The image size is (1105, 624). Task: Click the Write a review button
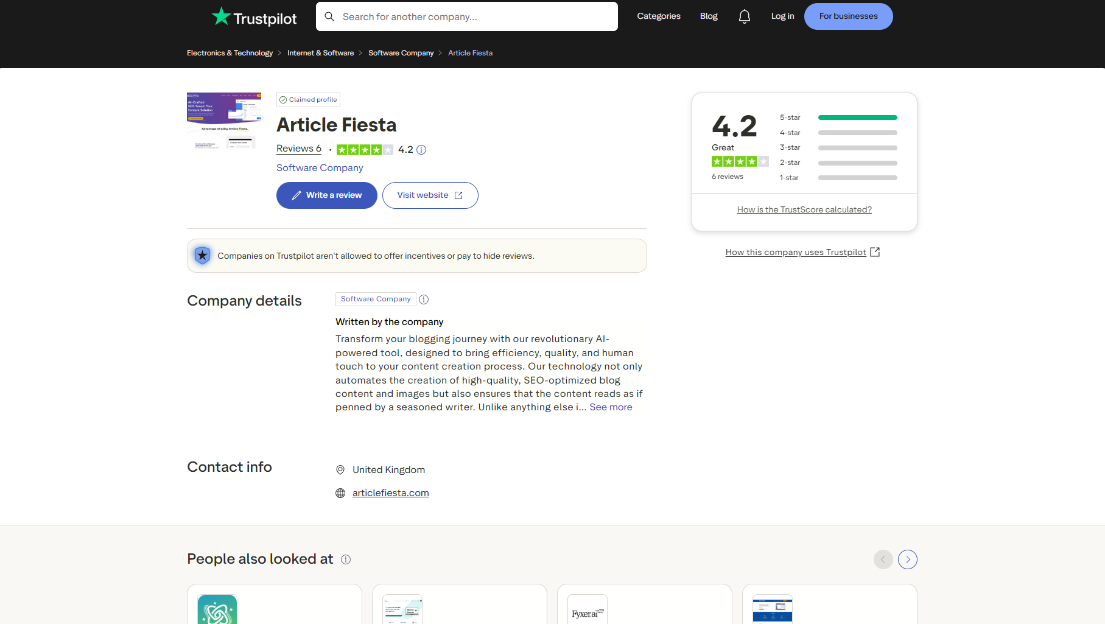326,195
